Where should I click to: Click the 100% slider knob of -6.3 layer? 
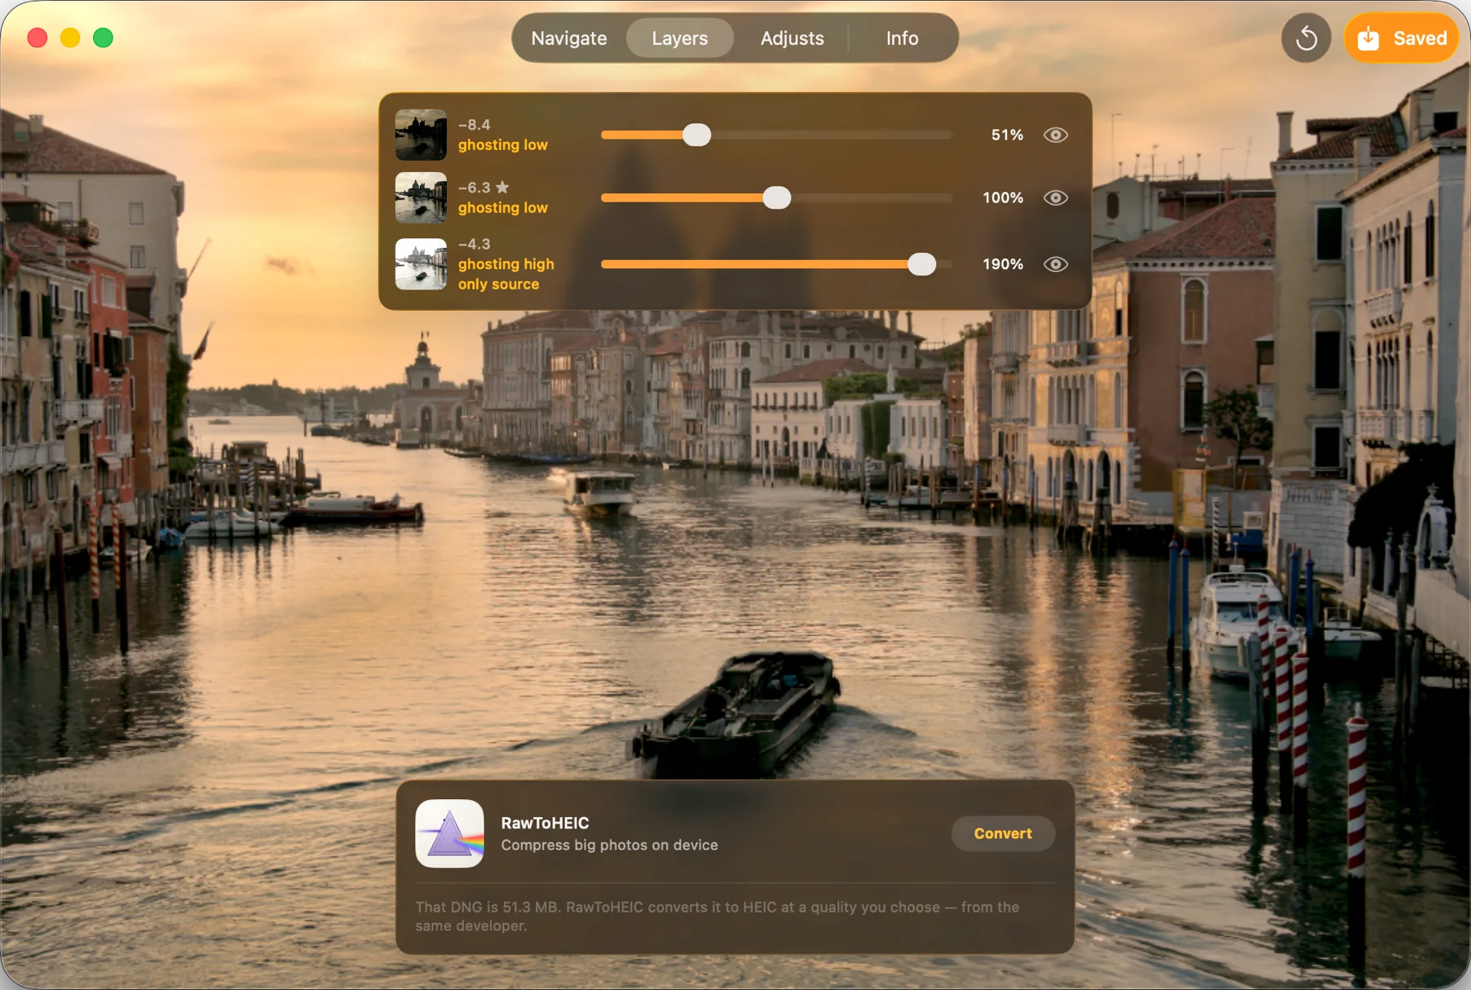776,198
